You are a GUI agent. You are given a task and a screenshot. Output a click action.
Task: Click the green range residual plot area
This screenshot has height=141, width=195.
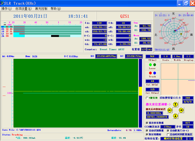76,93
